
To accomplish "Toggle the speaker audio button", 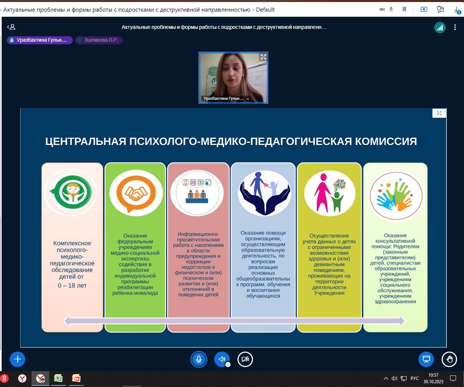I will (221, 359).
